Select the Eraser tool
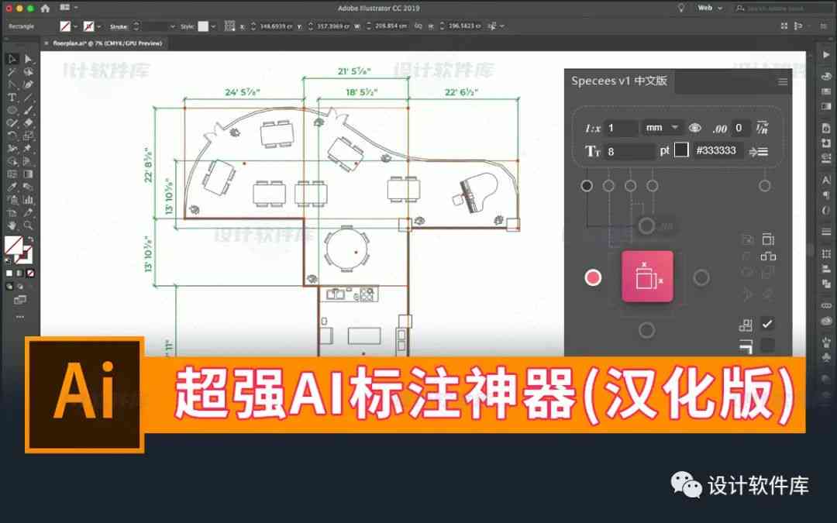 (29, 122)
